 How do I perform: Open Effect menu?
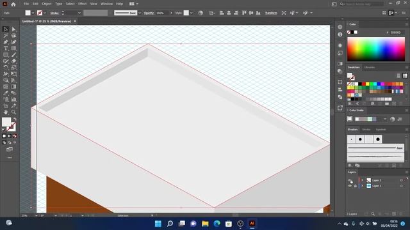pos(82,4)
